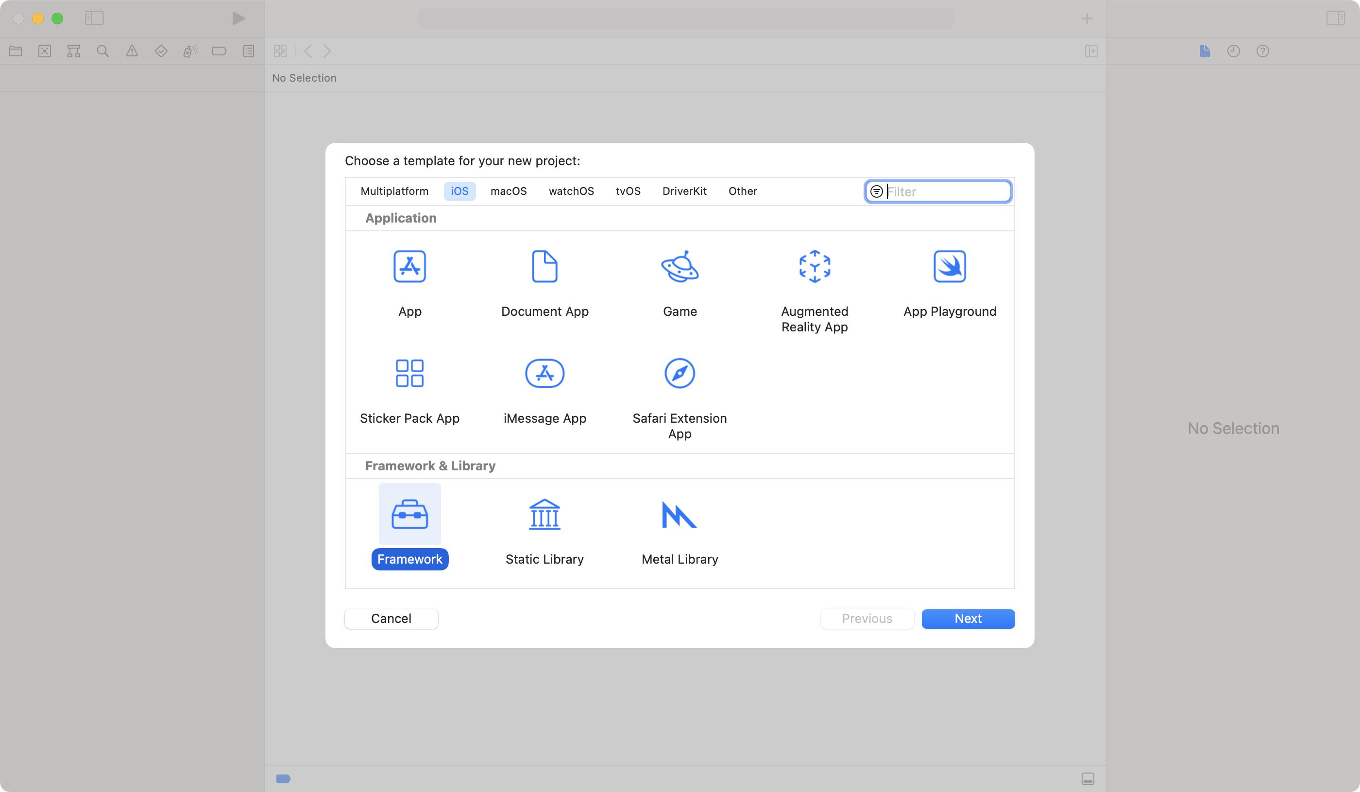Select Augmented Reality App template
The width and height of the screenshot is (1360, 792).
click(815, 266)
